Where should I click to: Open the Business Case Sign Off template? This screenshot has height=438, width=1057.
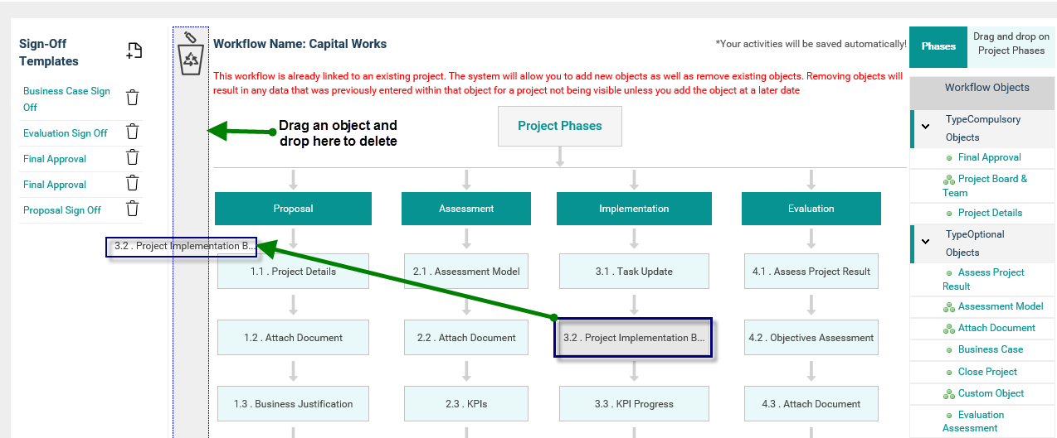[66, 99]
